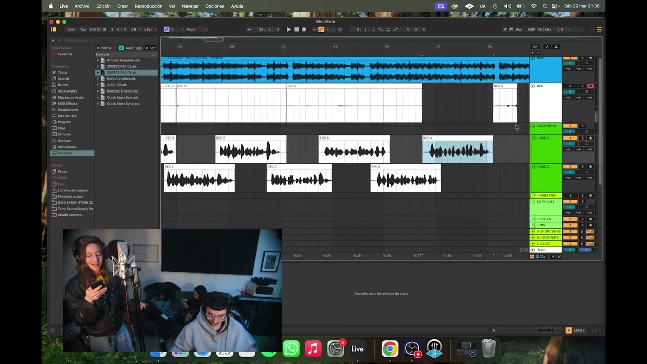647x364 pixels.
Task: Expand 8-Track Template.als file
Action: (x=98, y=60)
